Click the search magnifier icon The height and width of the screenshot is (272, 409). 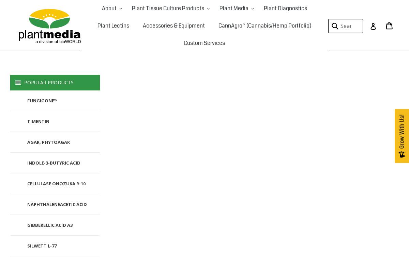335,26
